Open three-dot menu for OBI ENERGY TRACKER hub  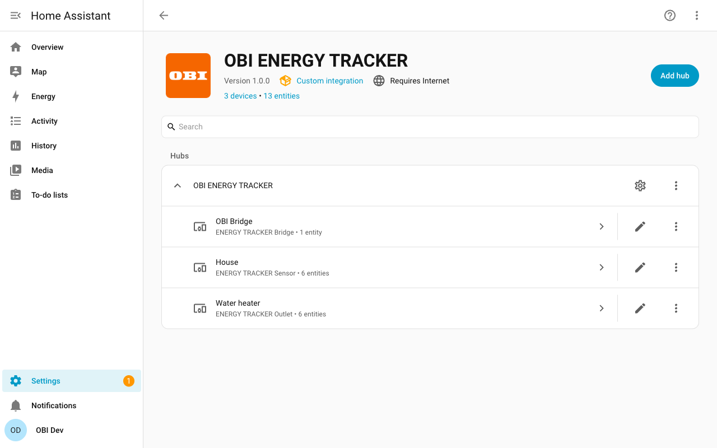(x=676, y=185)
